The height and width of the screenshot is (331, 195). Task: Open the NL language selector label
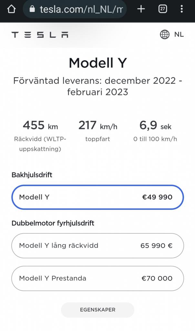pos(179,35)
